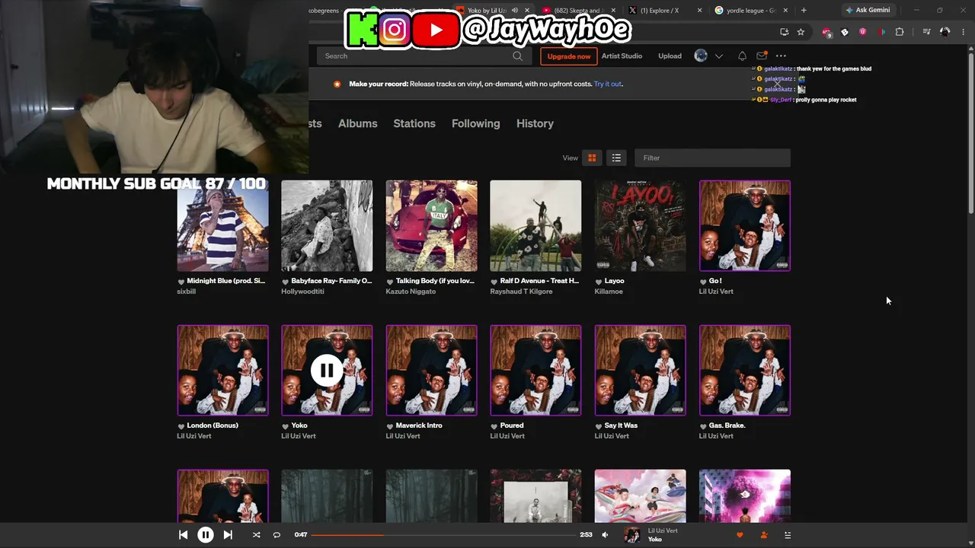
Task: Switch to the History tab
Action: coord(535,123)
